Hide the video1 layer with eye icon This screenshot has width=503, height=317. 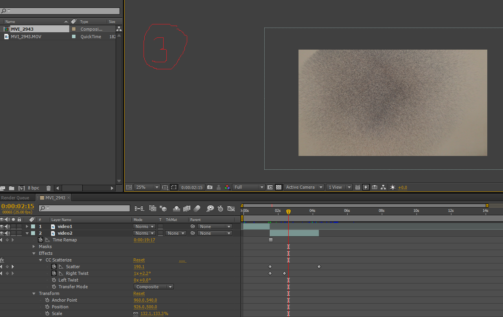point(2,226)
